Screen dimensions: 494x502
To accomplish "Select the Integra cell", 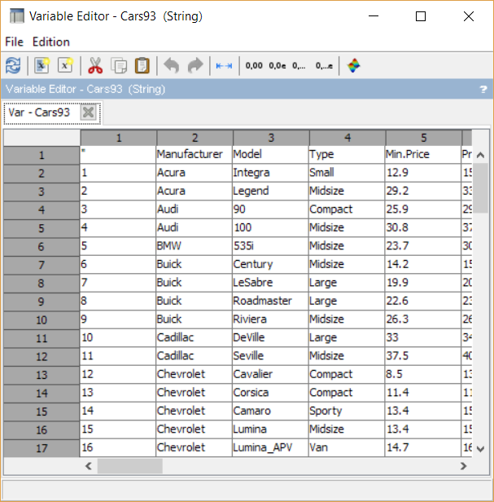I will pyautogui.click(x=270, y=173).
